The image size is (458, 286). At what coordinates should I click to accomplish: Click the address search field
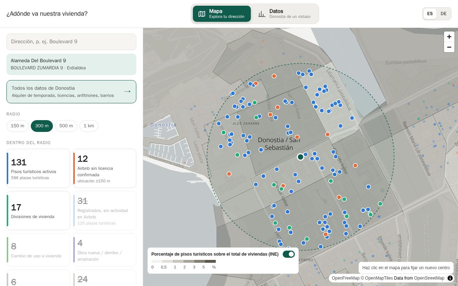click(71, 42)
